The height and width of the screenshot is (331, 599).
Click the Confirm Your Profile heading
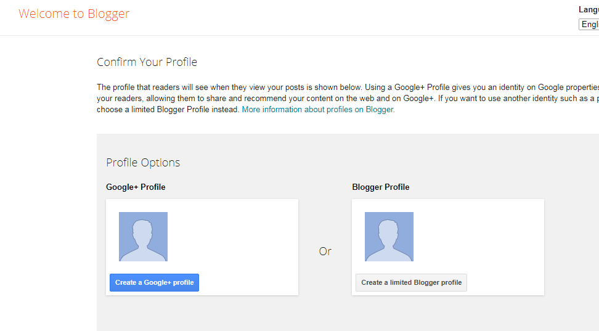[147, 62]
